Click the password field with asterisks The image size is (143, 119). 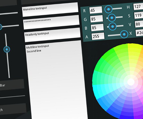(51, 22)
